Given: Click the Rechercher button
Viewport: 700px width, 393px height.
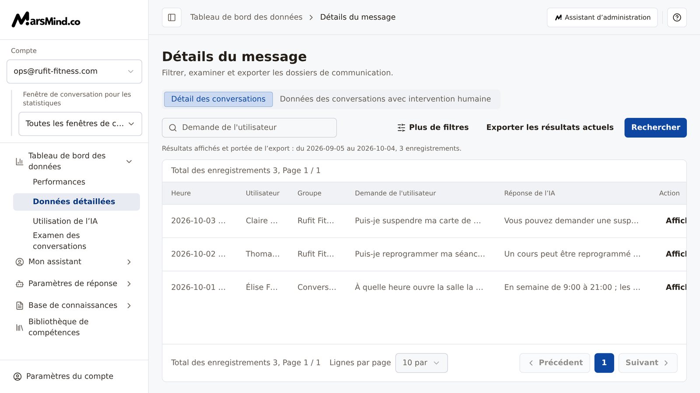Looking at the screenshot, I should 655,128.
